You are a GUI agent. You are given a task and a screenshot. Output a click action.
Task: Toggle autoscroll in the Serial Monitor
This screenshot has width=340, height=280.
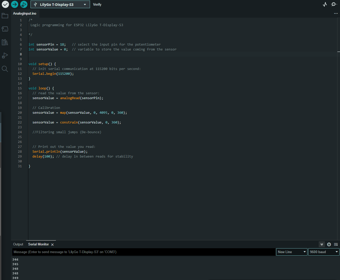[322, 244]
